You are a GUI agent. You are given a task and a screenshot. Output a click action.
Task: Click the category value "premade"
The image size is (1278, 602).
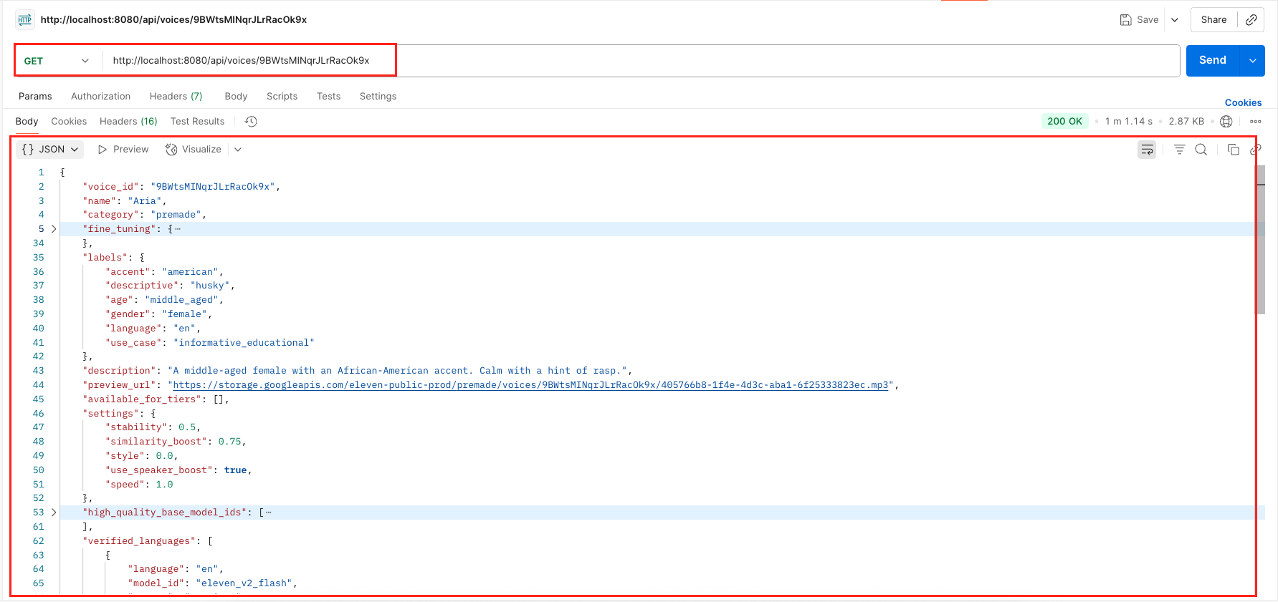click(176, 215)
